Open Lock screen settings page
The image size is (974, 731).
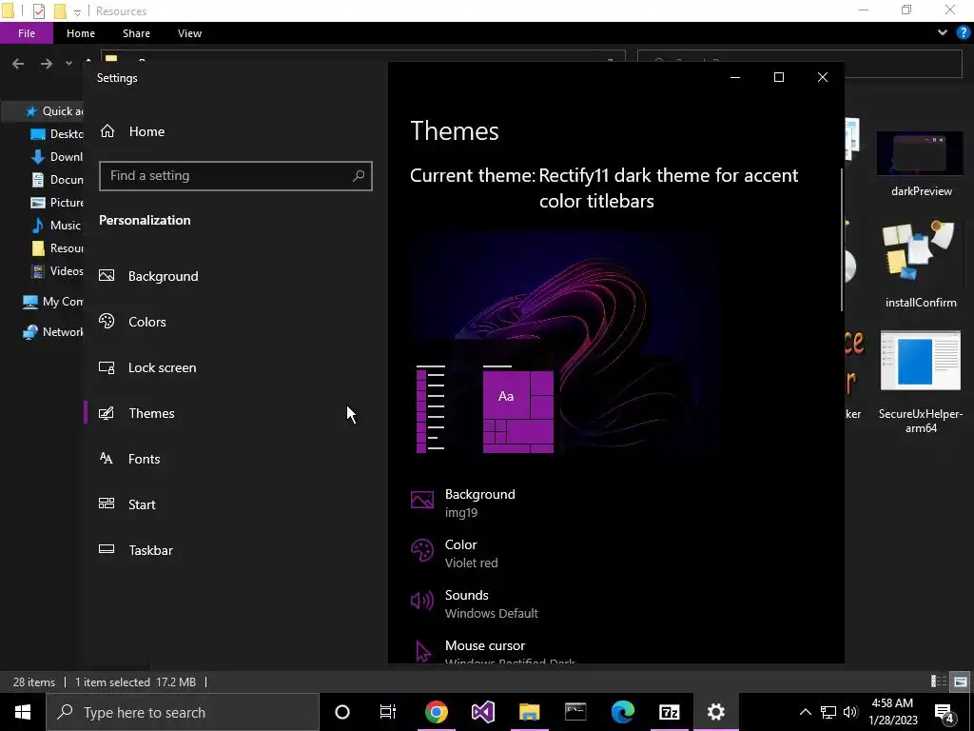click(x=147, y=367)
